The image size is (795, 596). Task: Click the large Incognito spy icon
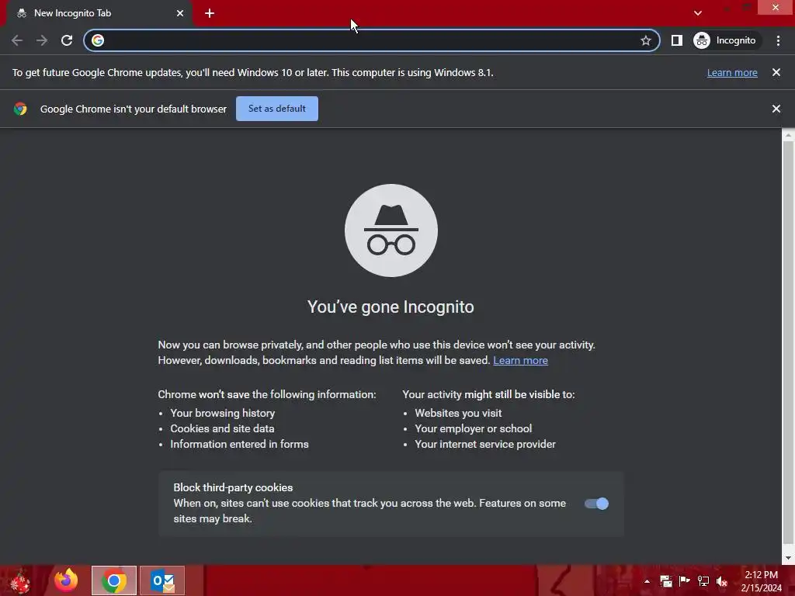coord(391,230)
